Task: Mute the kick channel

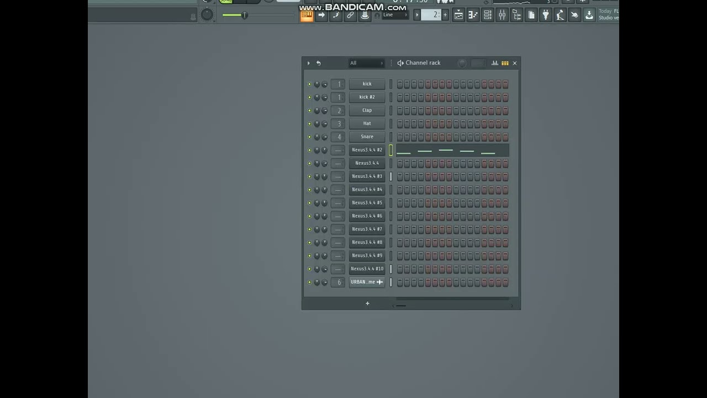Action: tap(309, 84)
